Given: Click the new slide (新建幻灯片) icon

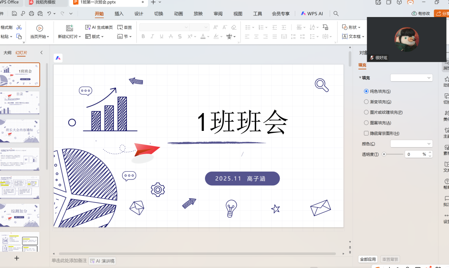Looking at the screenshot, I should tap(69, 28).
